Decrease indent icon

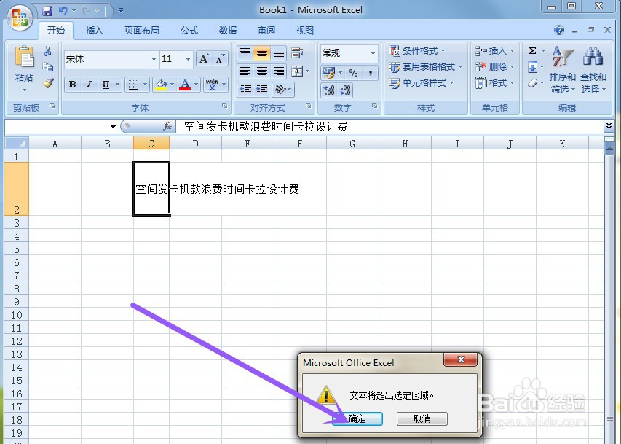click(245, 89)
